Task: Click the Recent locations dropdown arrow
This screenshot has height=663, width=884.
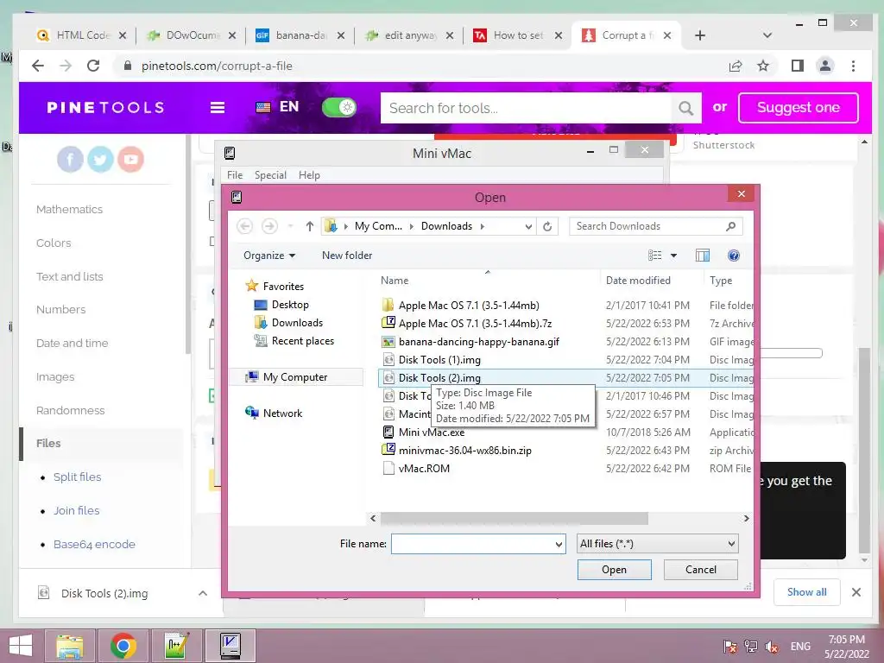Action: [x=290, y=227]
